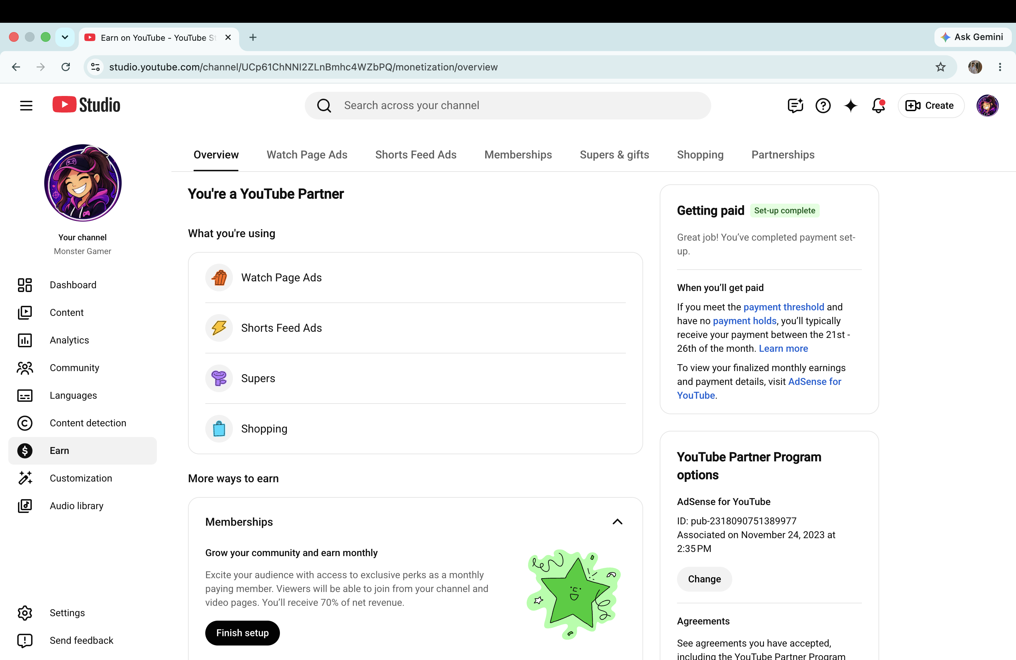
Task: Click the sparkle AI assistant icon
Action: (851, 105)
